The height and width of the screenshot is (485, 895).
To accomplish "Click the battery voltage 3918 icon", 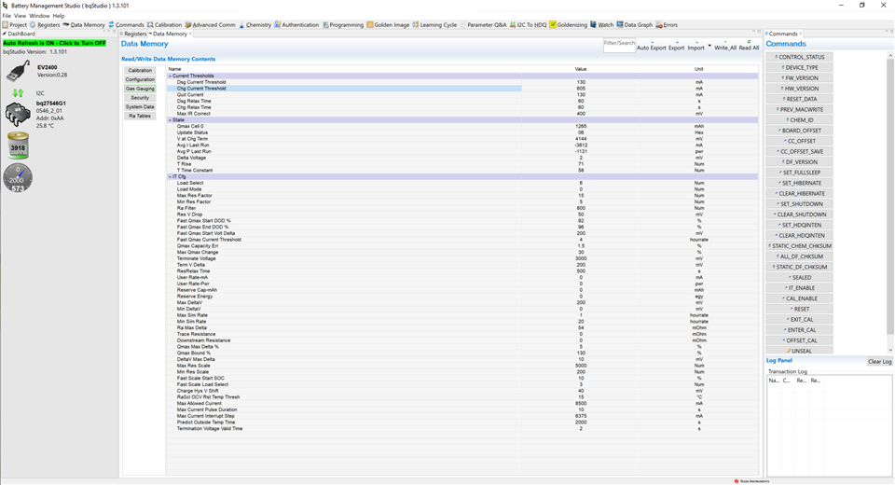I will pyautogui.click(x=18, y=145).
